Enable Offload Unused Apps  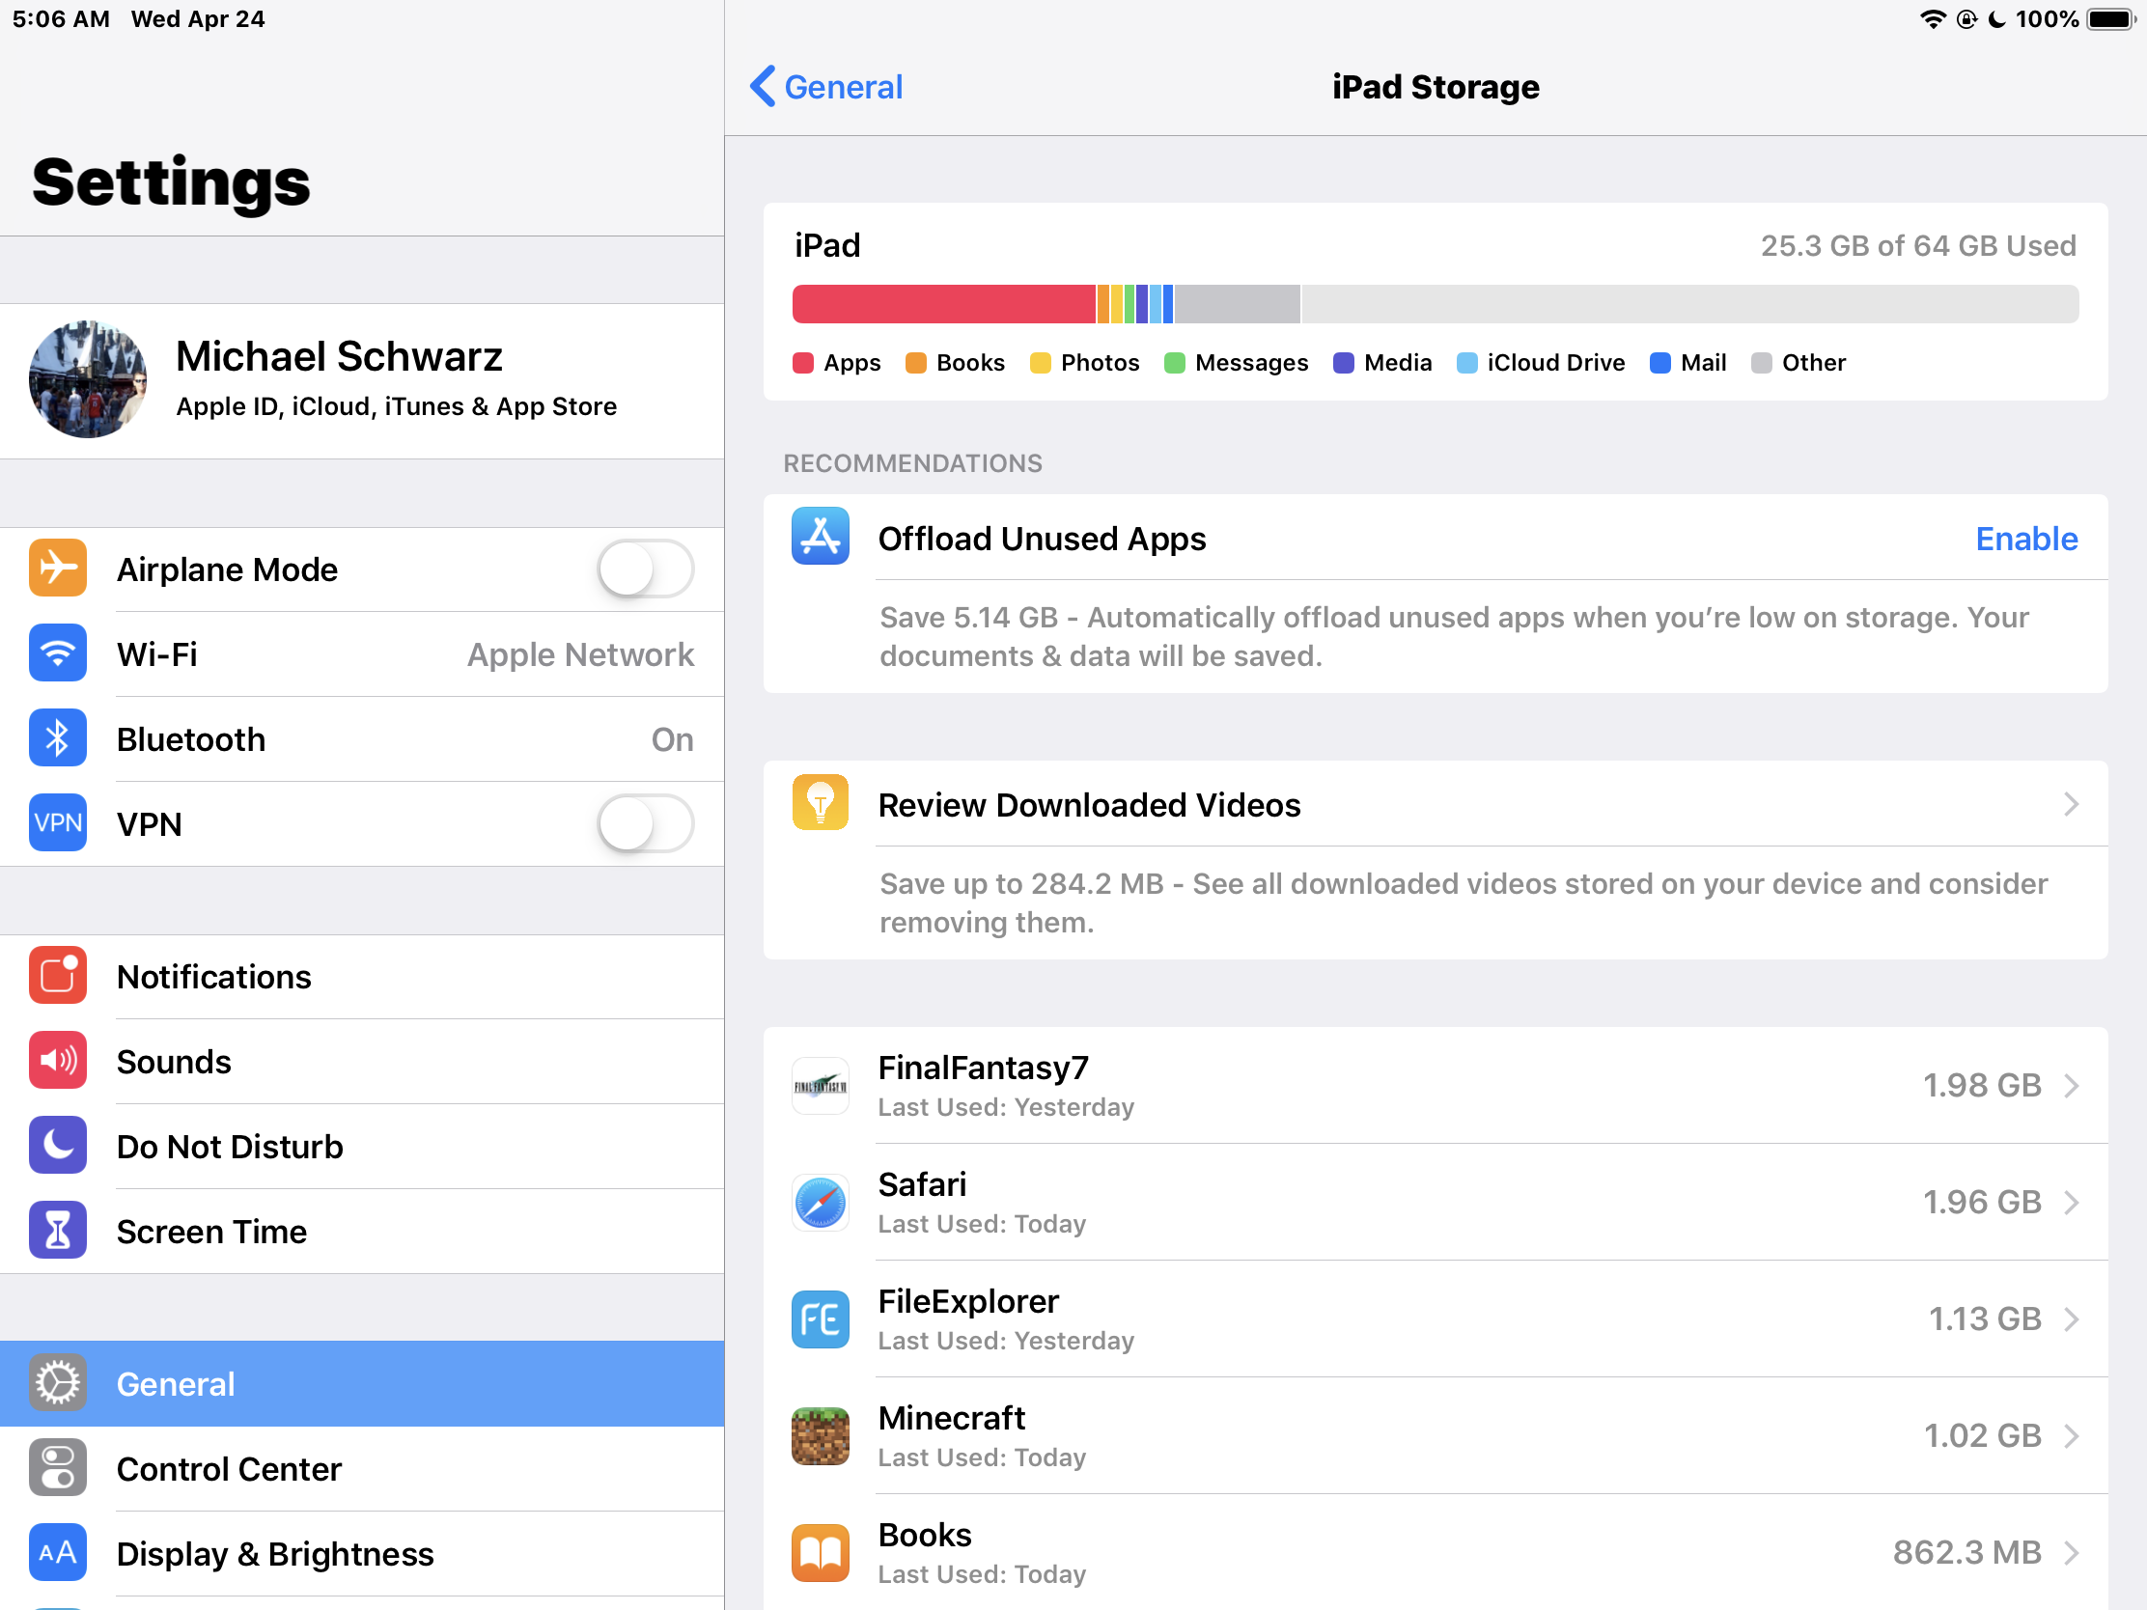coord(2025,539)
